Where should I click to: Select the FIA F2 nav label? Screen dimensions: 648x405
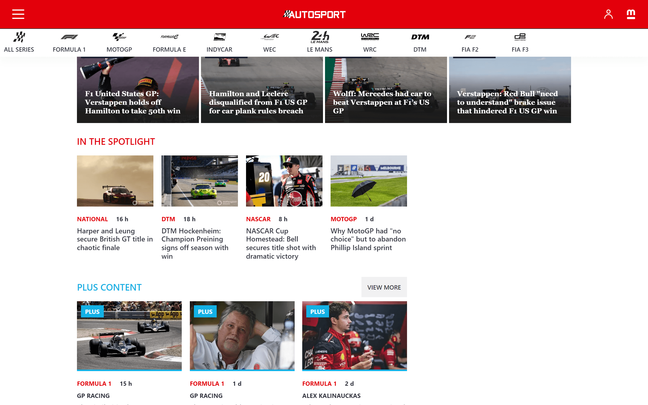[470, 50]
